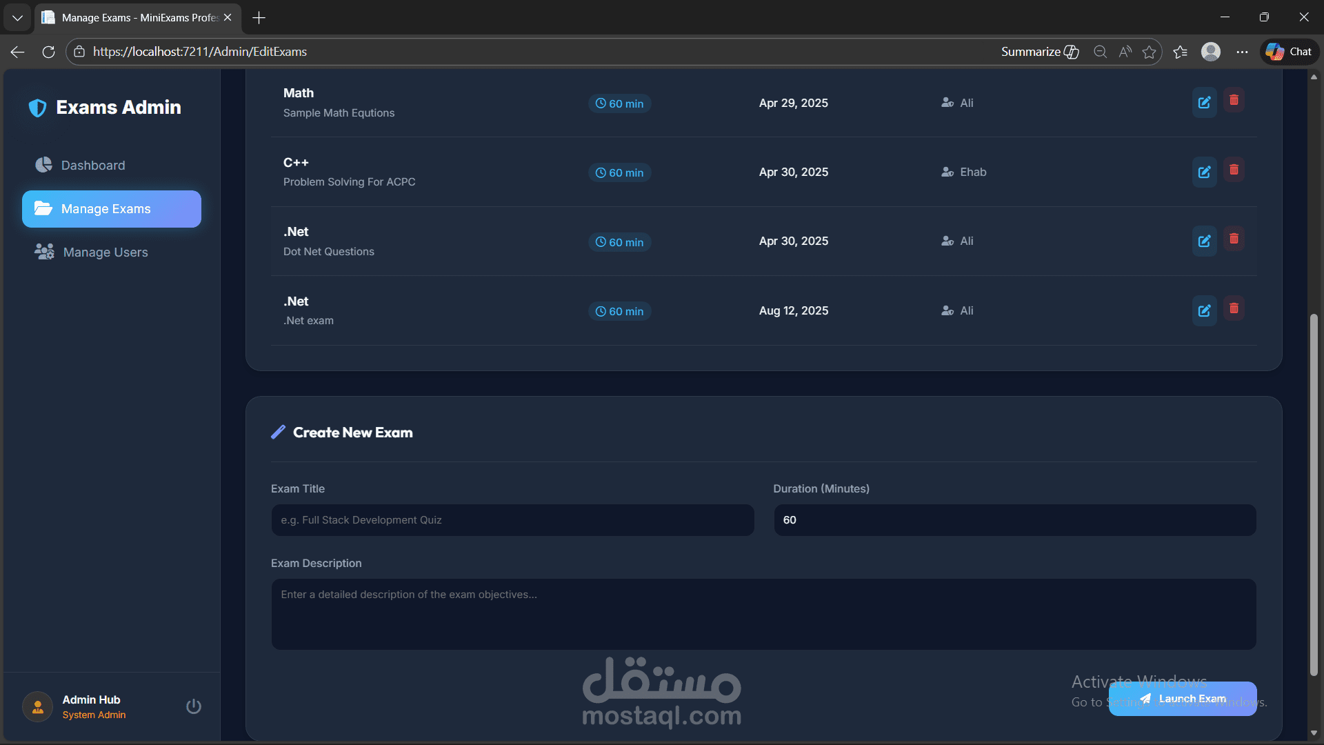Click the Admin Hub avatar icon
The height and width of the screenshot is (745, 1324).
(38, 707)
